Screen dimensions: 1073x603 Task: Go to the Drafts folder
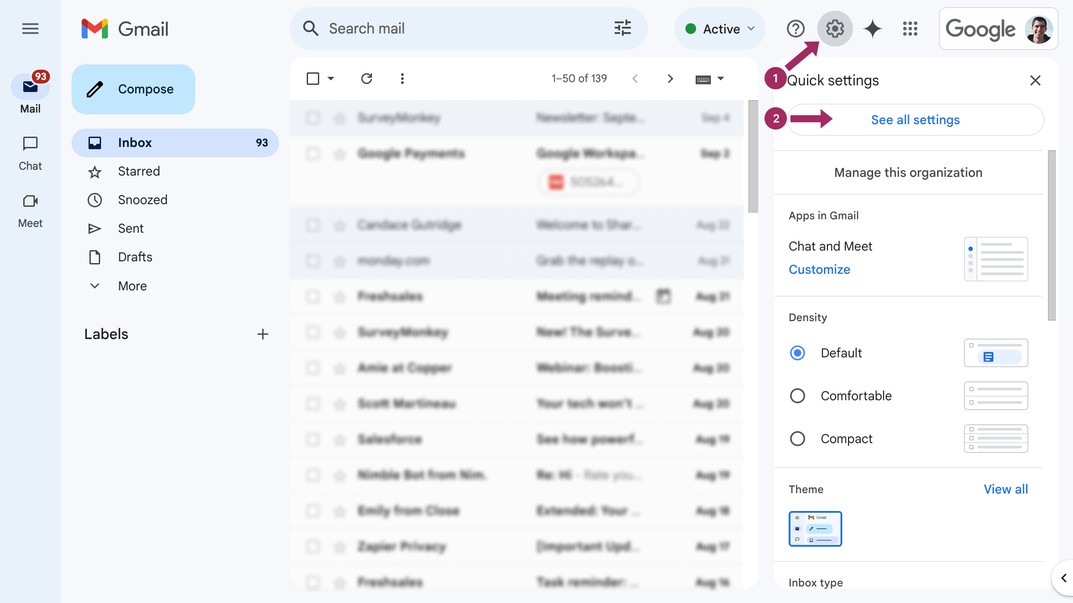135,257
